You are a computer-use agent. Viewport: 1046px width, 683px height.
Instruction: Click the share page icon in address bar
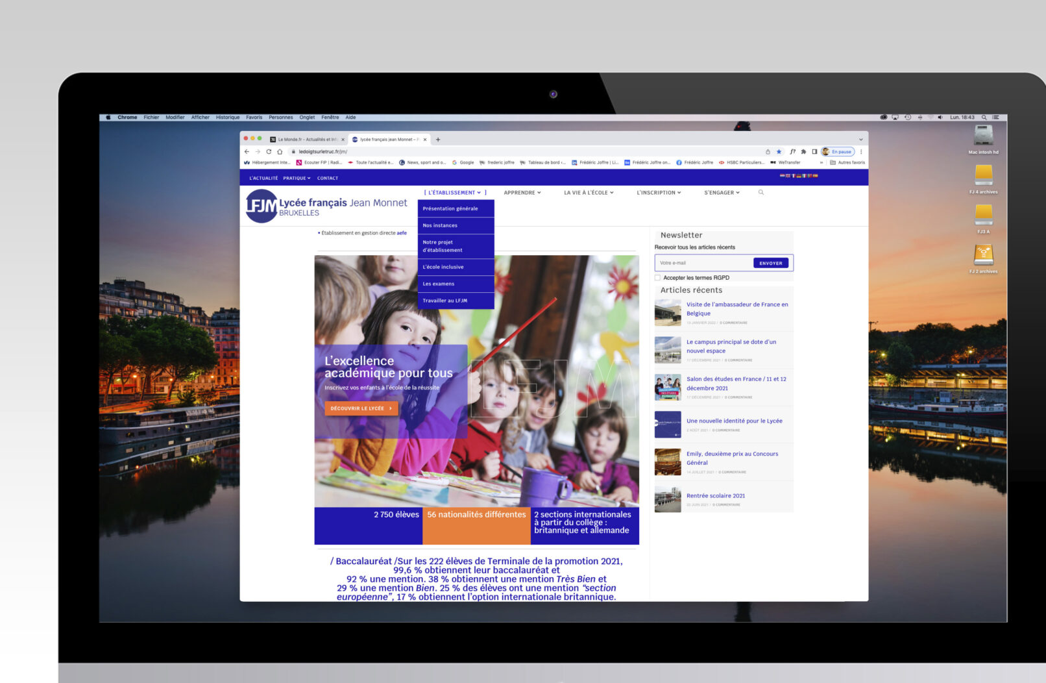tap(768, 151)
